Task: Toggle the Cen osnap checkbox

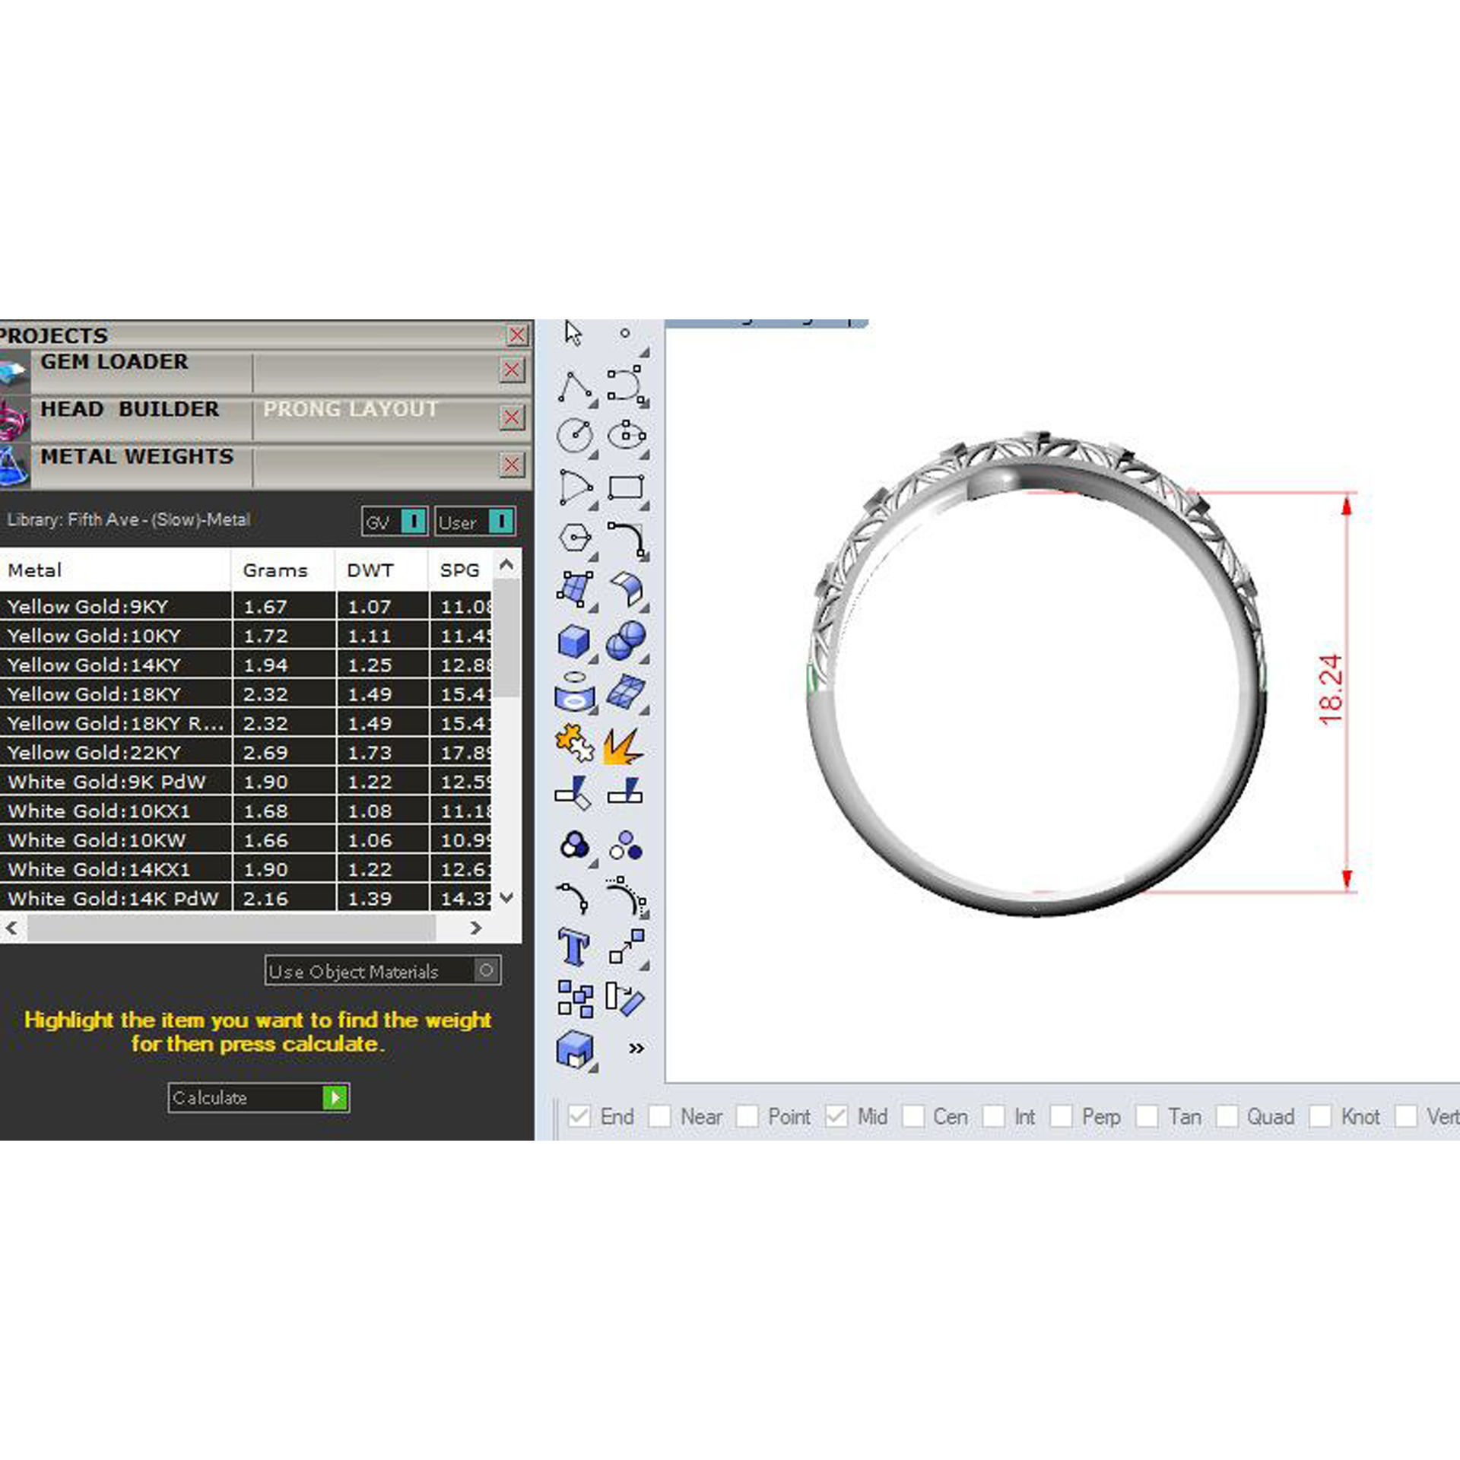Action: click(x=913, y=1116)
